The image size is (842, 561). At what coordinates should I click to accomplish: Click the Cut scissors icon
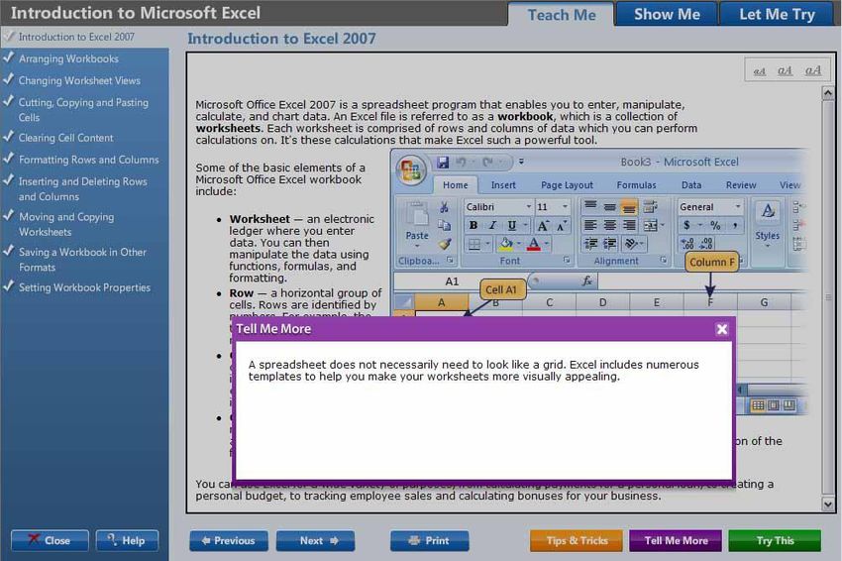444,207
